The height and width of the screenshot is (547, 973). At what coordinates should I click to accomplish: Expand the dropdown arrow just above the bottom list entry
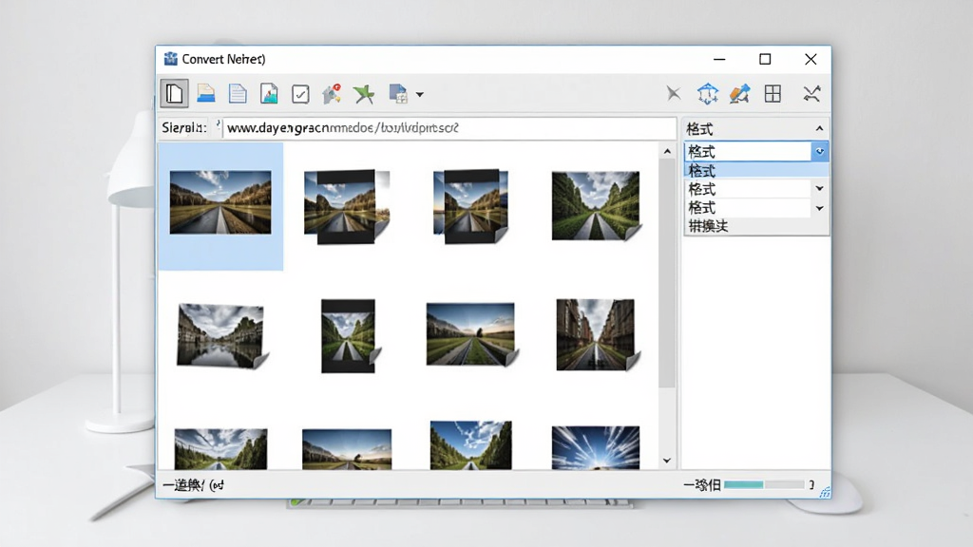pos(820,208)
